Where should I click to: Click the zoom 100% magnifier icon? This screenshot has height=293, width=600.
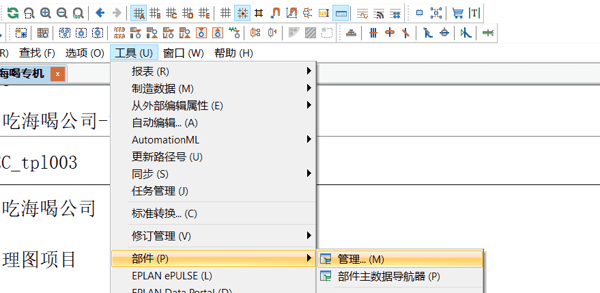78,12
